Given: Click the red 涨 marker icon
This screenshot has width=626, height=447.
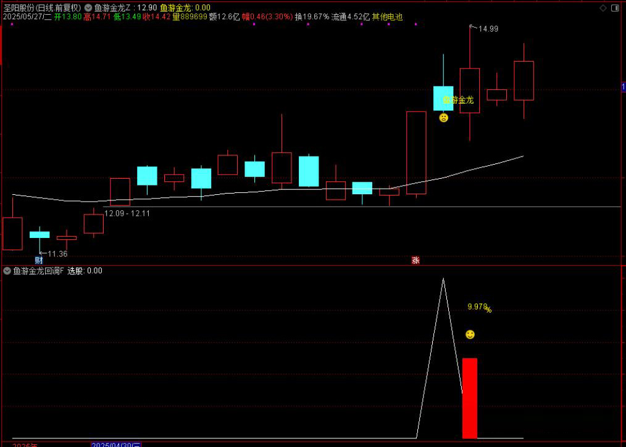Looking at the screenshot, I should tap(415, 260).
